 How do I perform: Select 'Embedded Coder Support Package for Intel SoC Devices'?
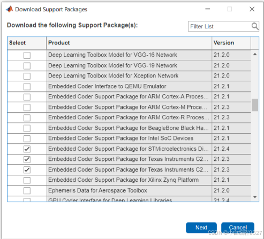point(120,138)
